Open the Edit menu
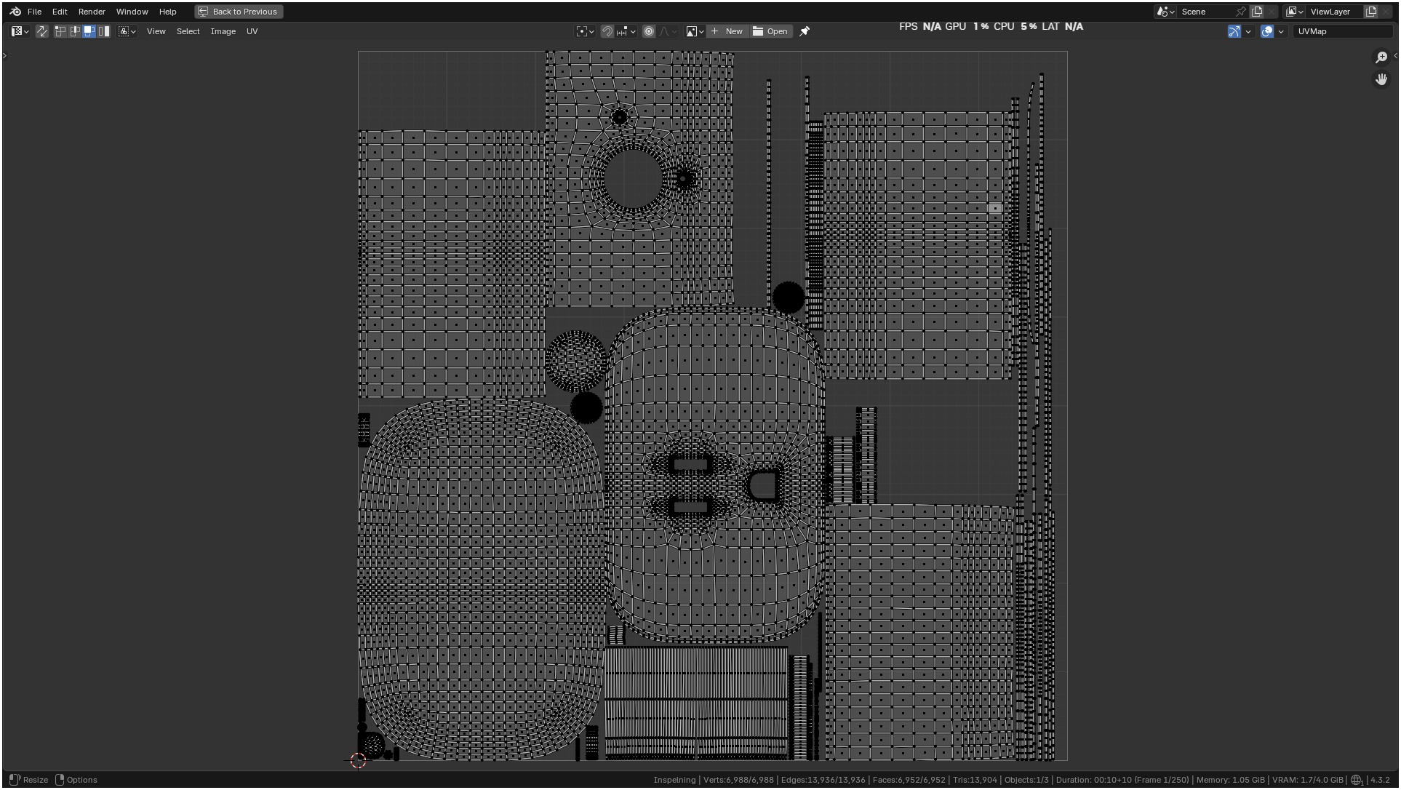 tap(60, 12)
